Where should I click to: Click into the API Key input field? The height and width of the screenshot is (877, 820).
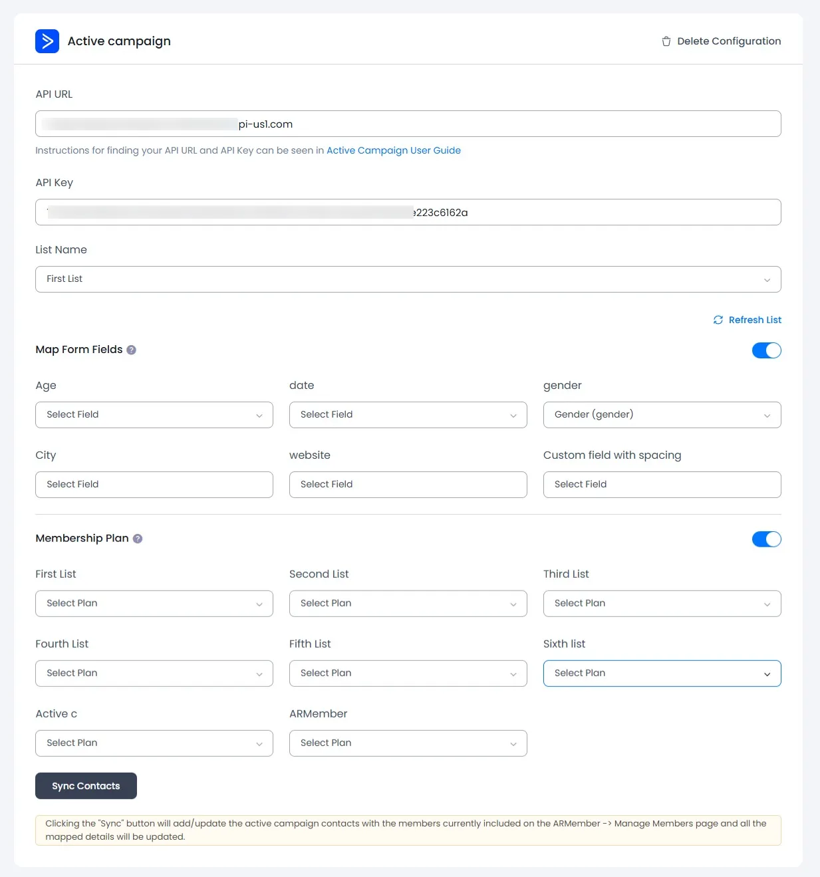pos(408,212)
